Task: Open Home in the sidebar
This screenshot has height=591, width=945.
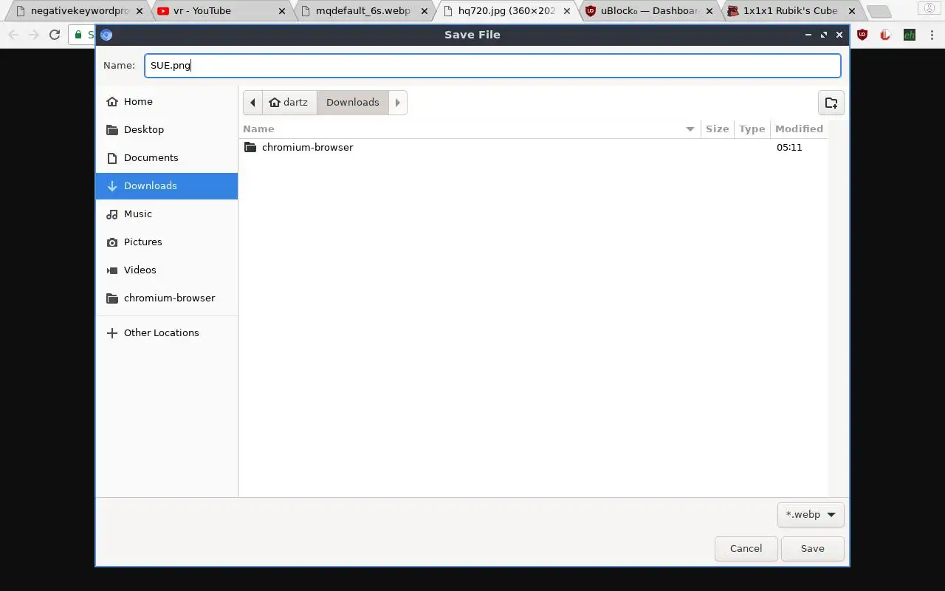Action: pos(167,101)
